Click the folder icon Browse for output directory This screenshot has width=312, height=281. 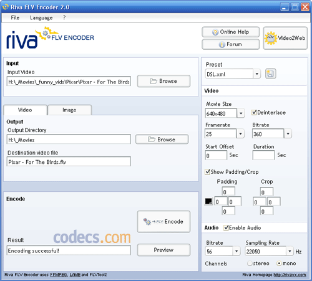click(162, 140)
